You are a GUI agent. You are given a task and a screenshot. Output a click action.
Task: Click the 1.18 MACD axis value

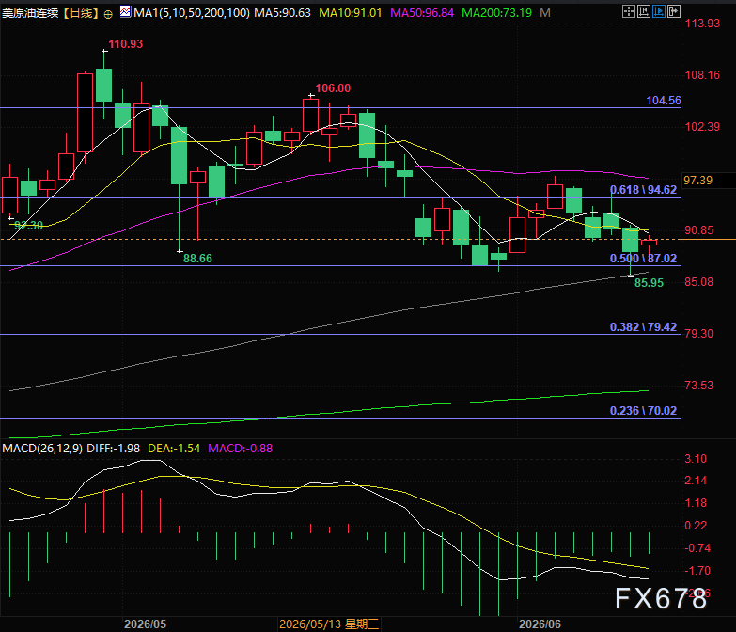696,503
